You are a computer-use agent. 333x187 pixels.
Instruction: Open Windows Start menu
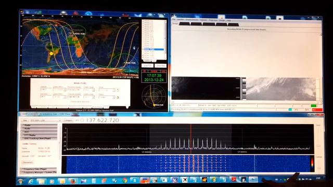tap(21, 181)
